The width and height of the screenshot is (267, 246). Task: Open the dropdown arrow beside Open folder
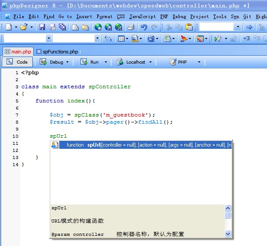(31, 27)
